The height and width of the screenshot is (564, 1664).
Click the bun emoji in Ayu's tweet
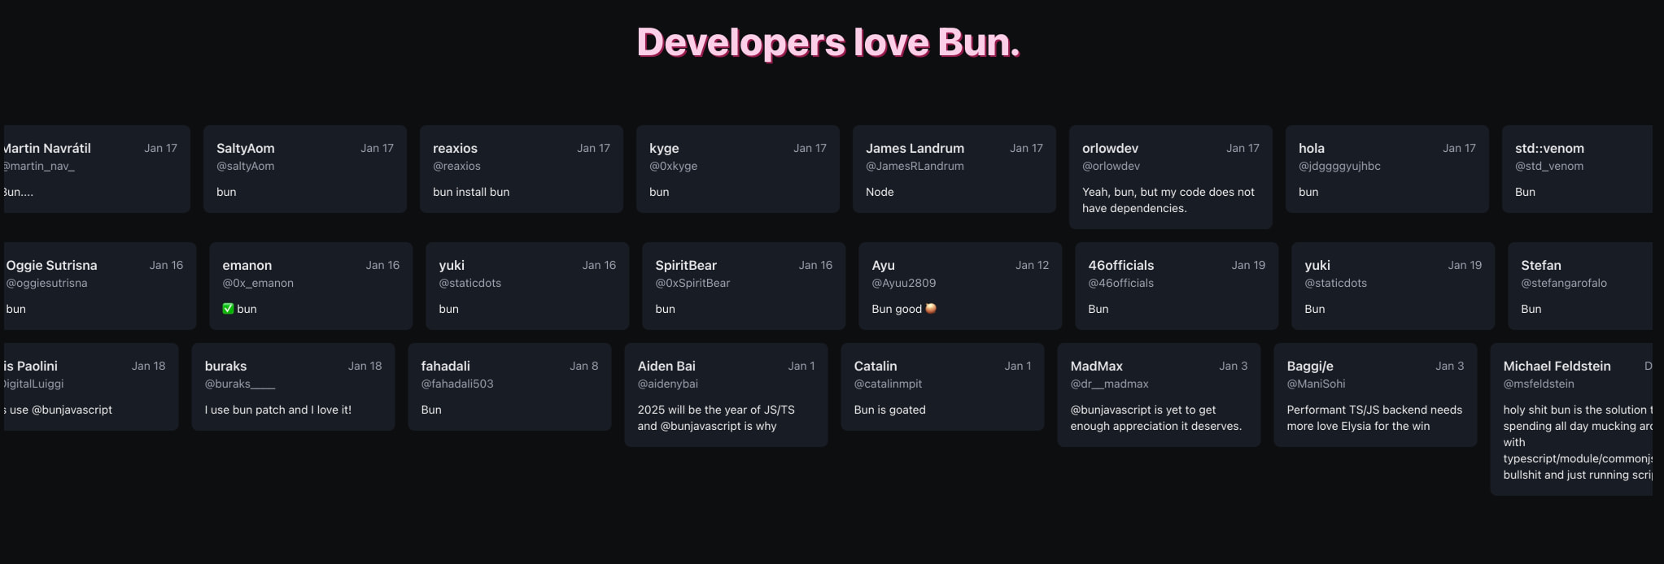[x=931, y=309]
